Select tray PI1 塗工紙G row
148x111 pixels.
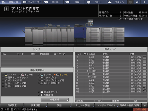pos(111,89)
